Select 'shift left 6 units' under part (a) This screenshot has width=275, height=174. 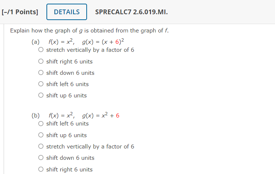(x=41, y=84)
